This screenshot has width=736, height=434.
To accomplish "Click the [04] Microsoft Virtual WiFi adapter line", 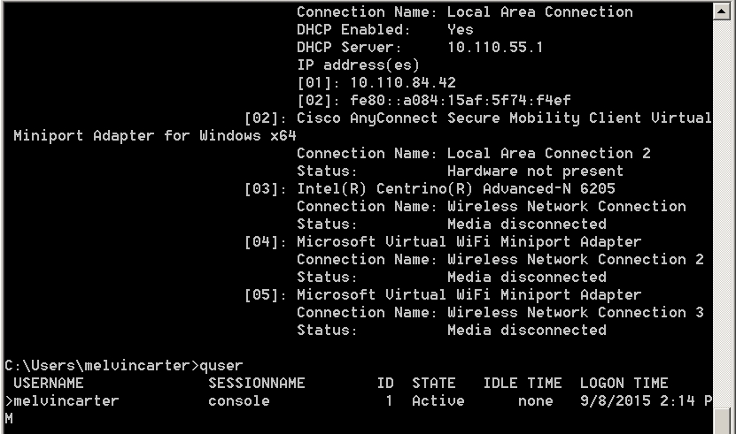I will pyautogui.click(x=443, y=242).
